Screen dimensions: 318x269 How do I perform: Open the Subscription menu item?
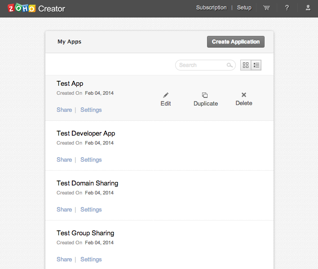click(x=211, y=8)
